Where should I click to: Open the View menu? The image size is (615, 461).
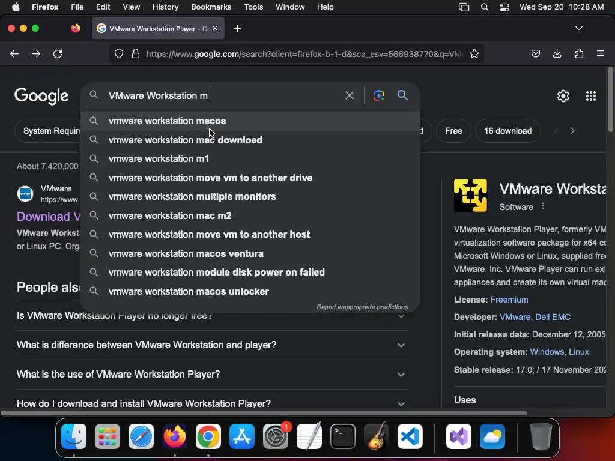[x=131, y=7]
